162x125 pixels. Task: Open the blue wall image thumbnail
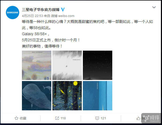(98, 96)
